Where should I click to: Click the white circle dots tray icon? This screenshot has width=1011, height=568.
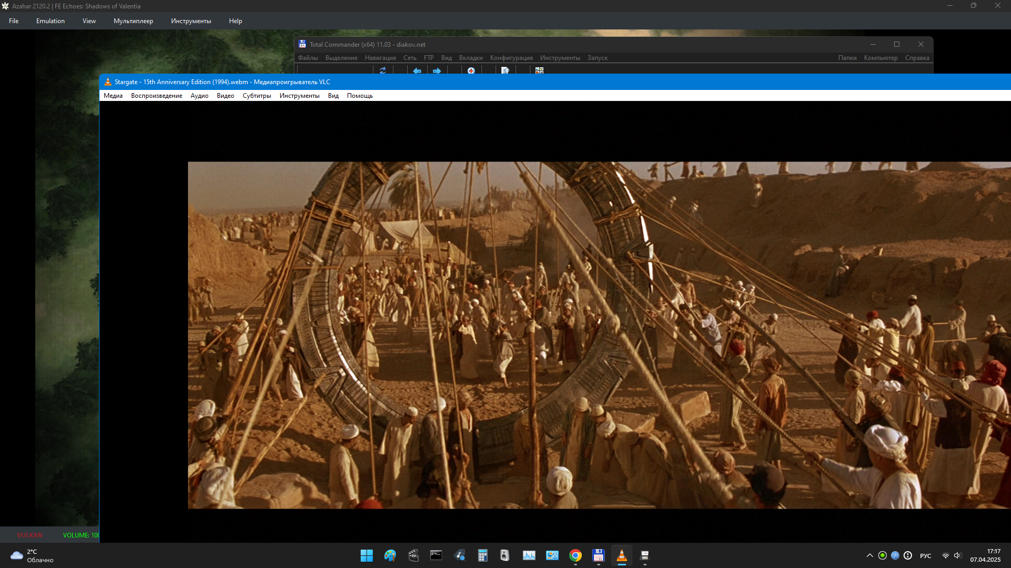coord(908,555)
